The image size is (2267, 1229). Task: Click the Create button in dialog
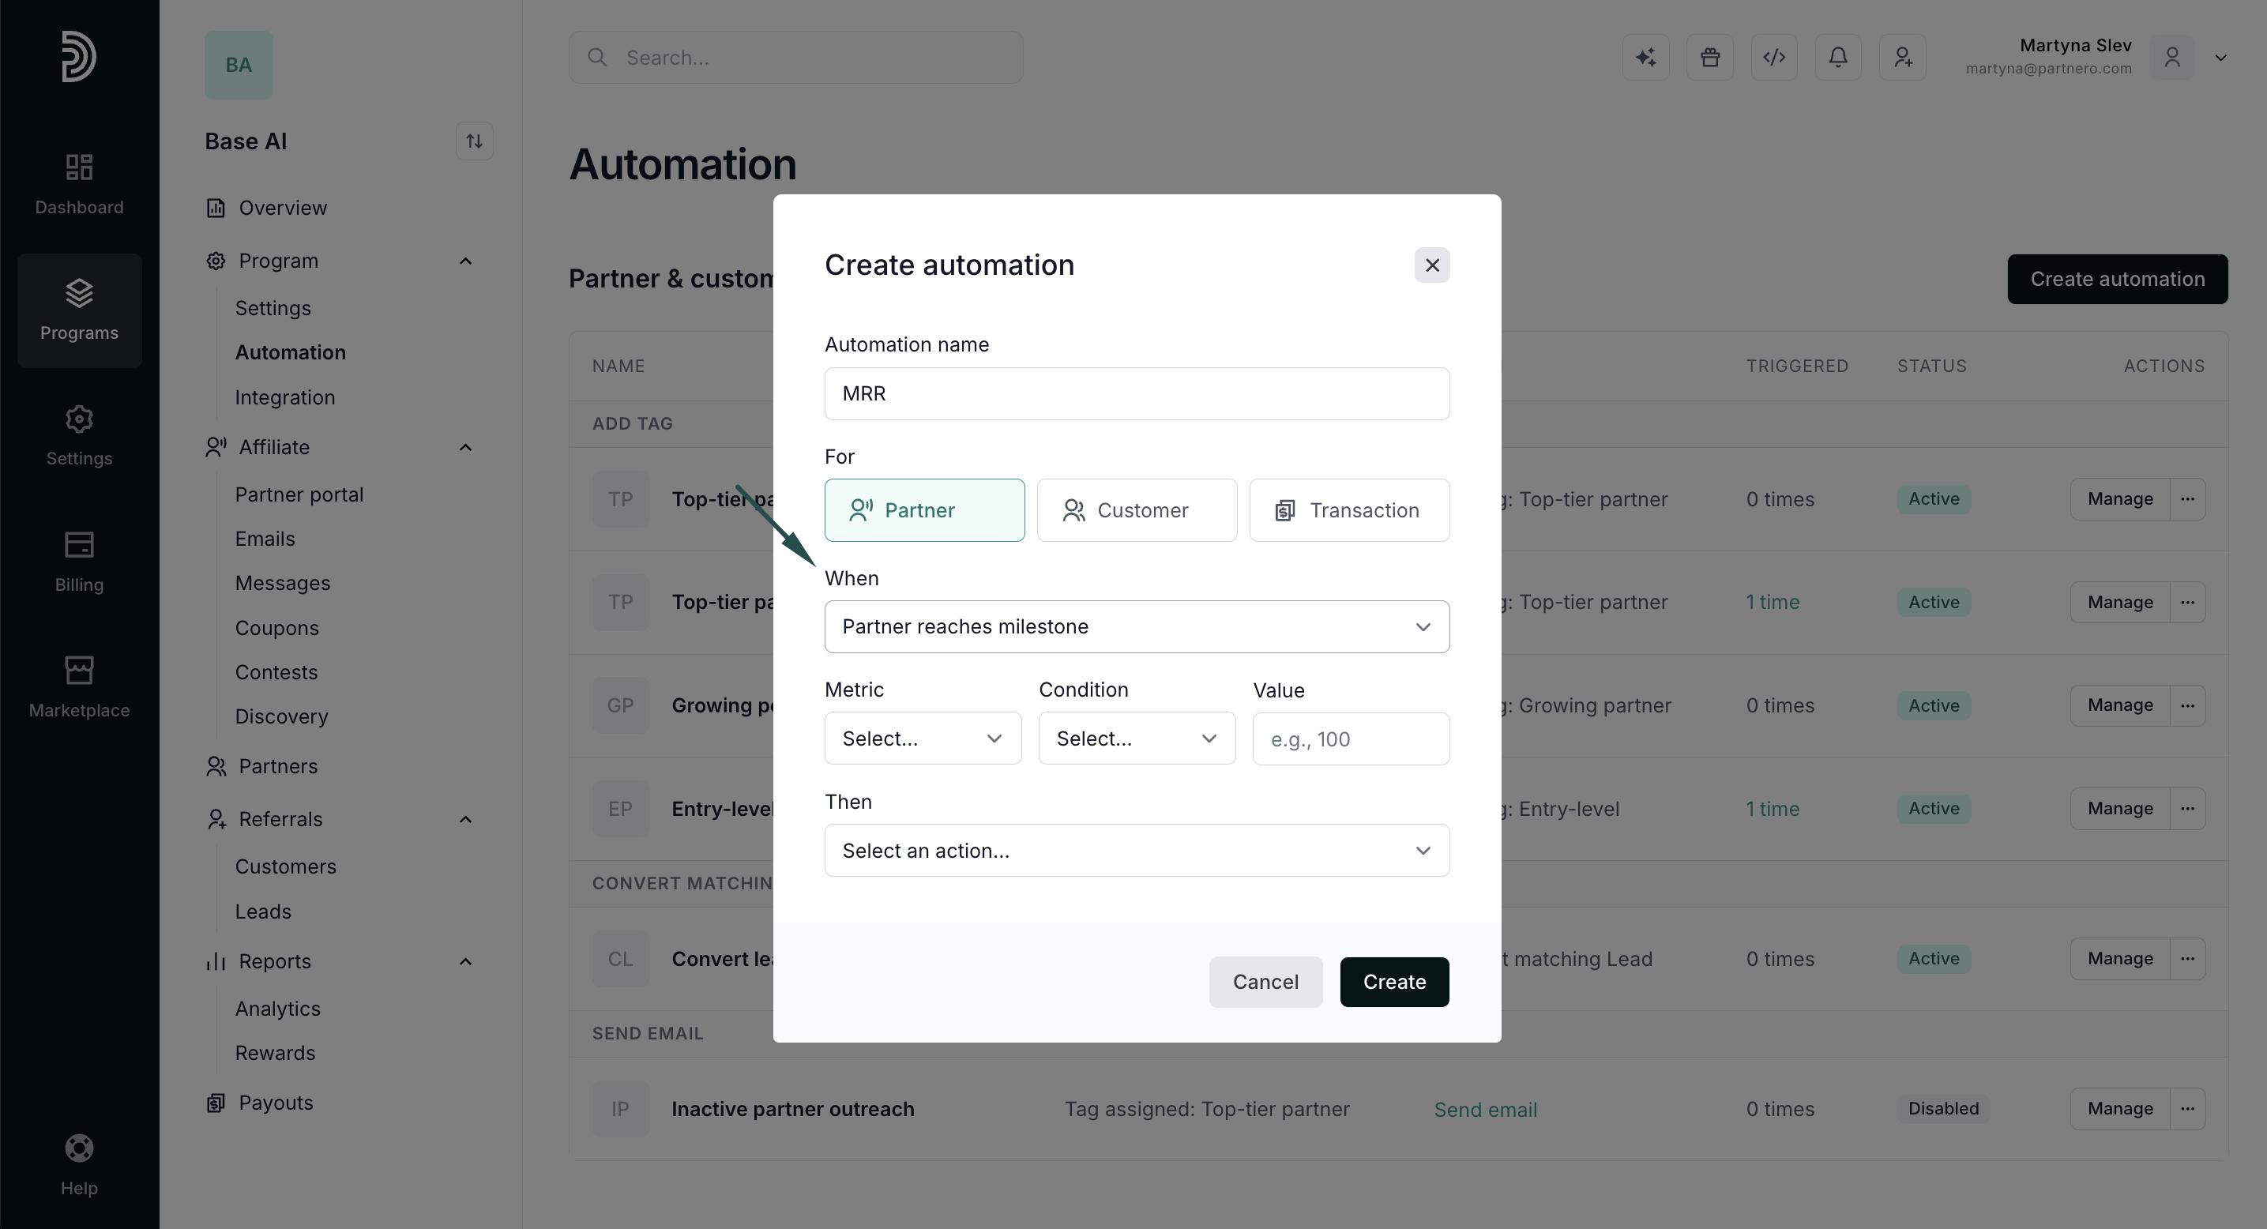(x=1394, y=982)
